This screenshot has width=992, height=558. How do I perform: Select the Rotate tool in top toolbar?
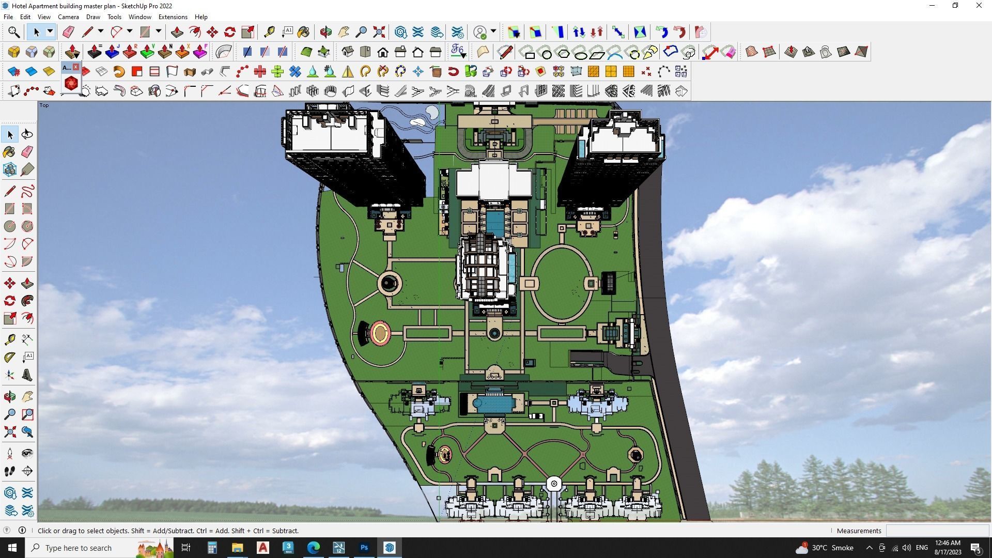(230, 32)
